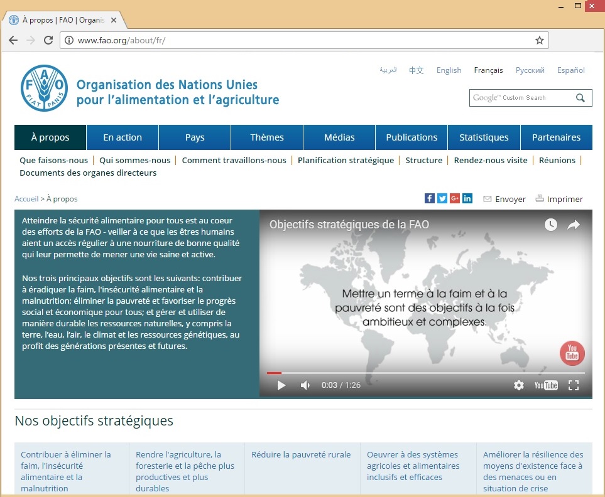The width and height of the screenshot is (605, 497).
Task: Click the Watch Later clock icon on video
Action: 550,225
